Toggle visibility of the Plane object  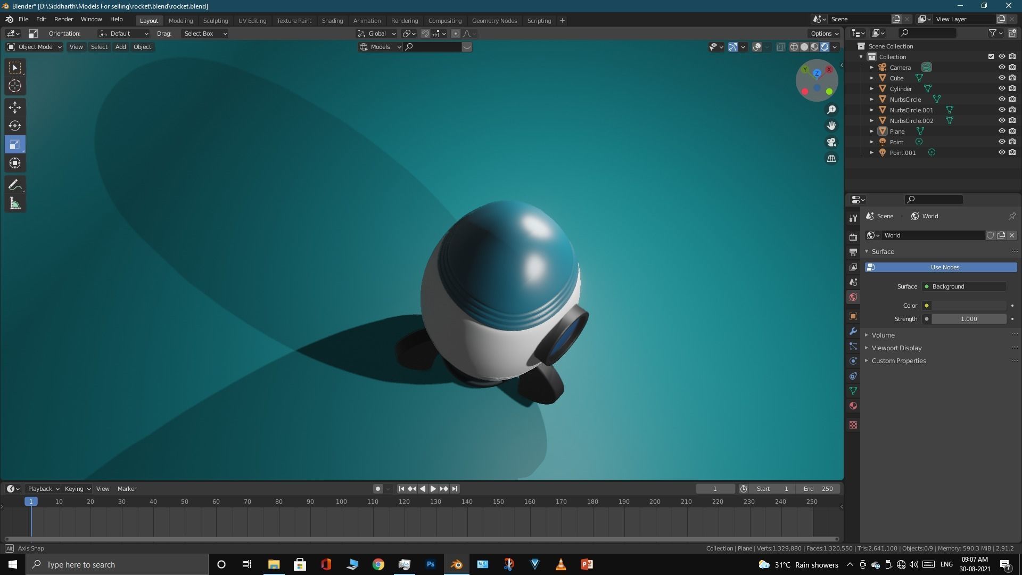(x=1001, y=131)
